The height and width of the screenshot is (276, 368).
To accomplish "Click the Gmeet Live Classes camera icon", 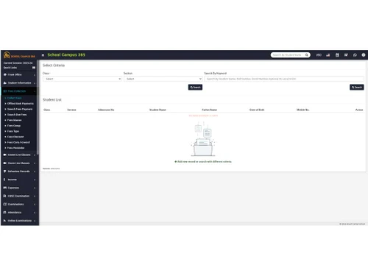I will click(x=5, y=155).
